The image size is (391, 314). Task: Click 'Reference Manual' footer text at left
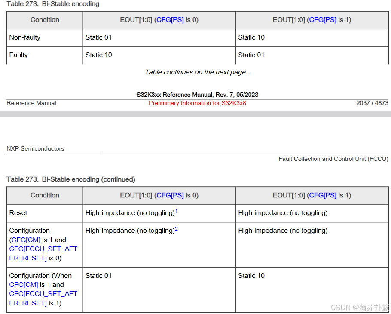pos(31,103)
